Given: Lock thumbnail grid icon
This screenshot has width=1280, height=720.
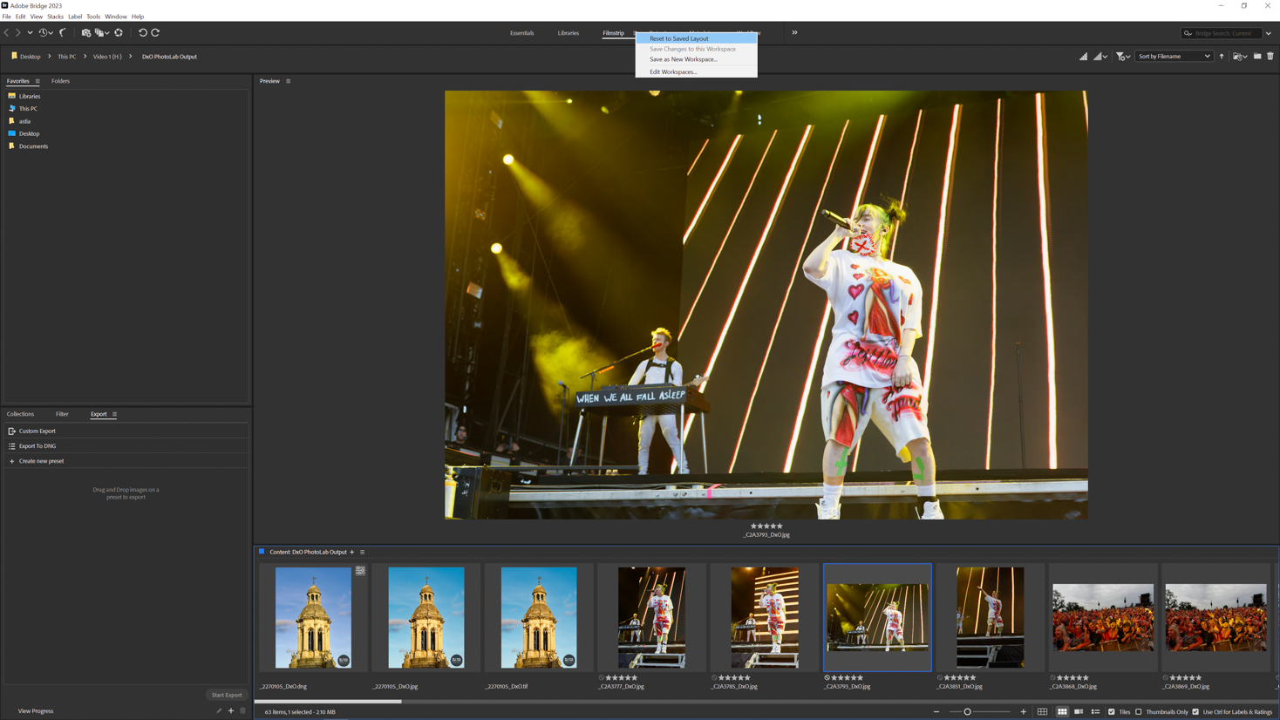Looking at the screenshot, I should tap(1042, 712).
